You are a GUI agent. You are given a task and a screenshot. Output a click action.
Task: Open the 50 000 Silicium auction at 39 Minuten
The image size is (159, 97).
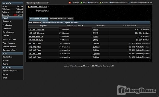pyautogui.click(x=36, y=36)
